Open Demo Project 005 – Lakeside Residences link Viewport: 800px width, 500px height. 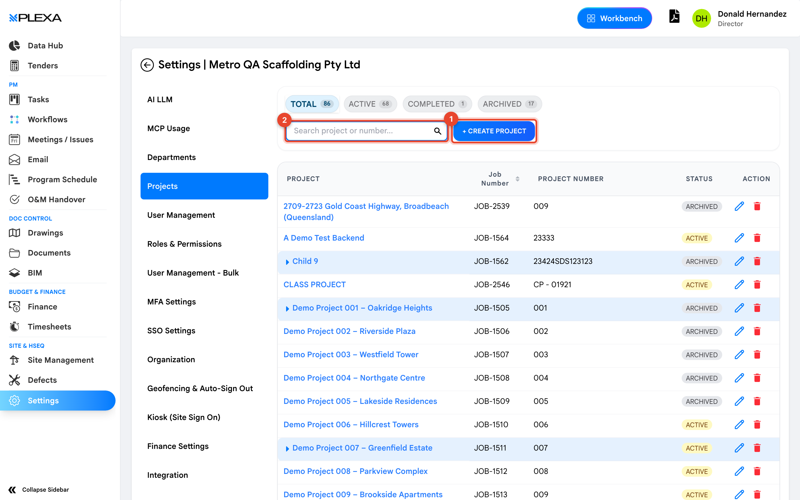click(x=360, y=401)
